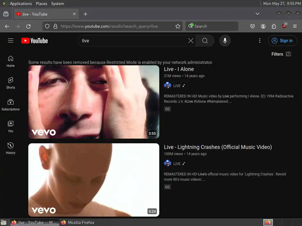Click the Lightning Crashes description snippet
Image resolution: width=302 pixels, height=226 pixels.
[x=225, y=177]
